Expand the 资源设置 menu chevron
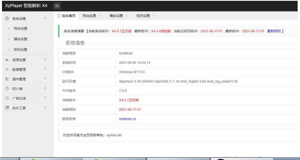The width and height of the screenshot is (300, 160). (45, 59)
